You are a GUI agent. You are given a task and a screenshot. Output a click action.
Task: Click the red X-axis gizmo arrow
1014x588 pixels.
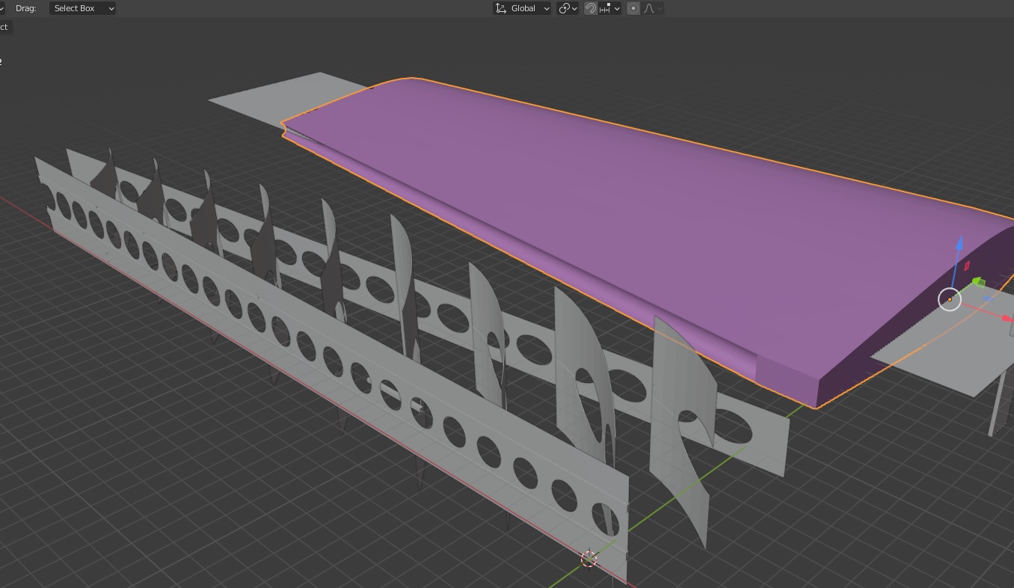pos(1007,319)
